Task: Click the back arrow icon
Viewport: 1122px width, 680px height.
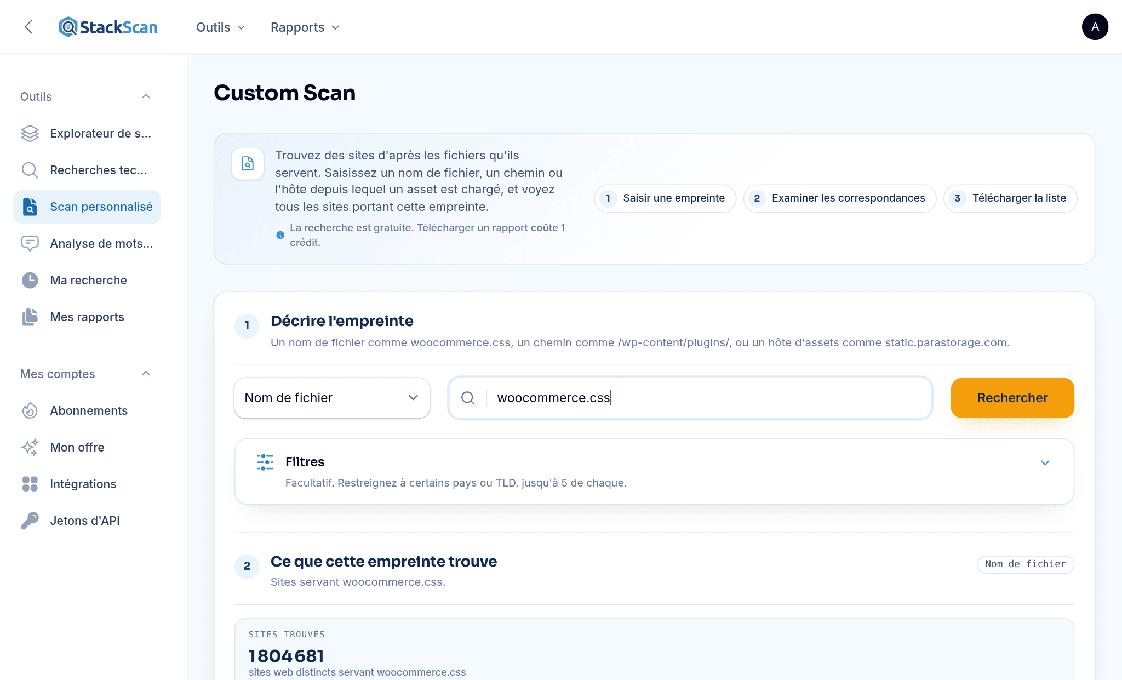Action: 29,27
